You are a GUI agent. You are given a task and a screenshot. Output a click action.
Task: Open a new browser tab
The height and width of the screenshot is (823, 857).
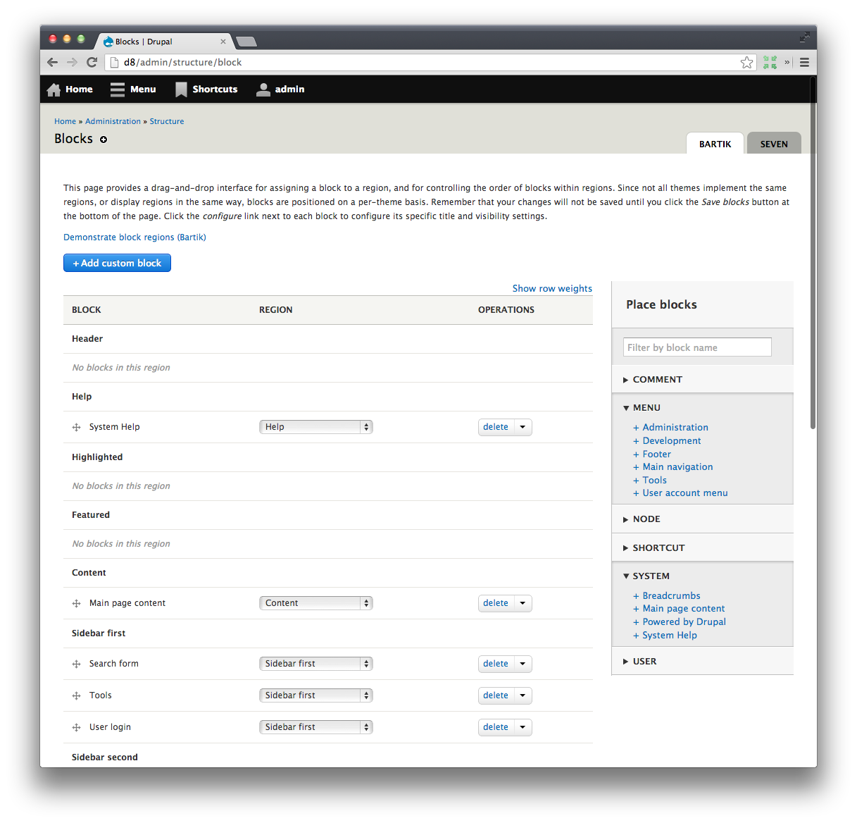point(246,42)
